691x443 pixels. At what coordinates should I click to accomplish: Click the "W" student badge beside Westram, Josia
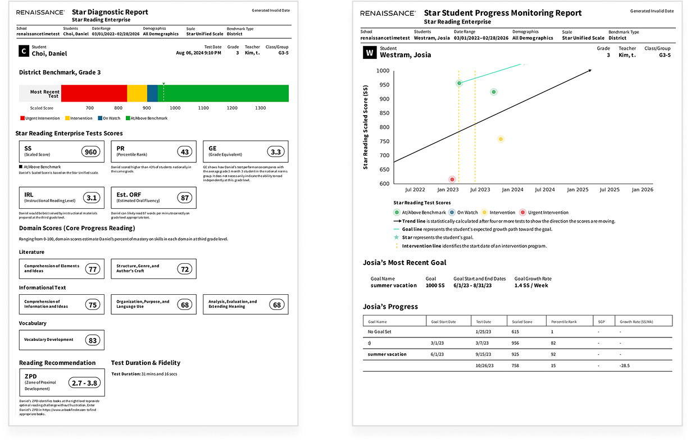pyautogui.click(x=369, y=53)
